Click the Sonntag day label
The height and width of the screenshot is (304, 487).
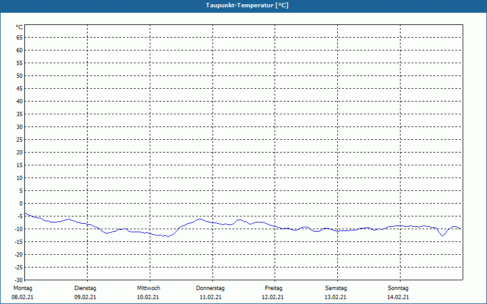pyautogui.click(x=398, y=288)
